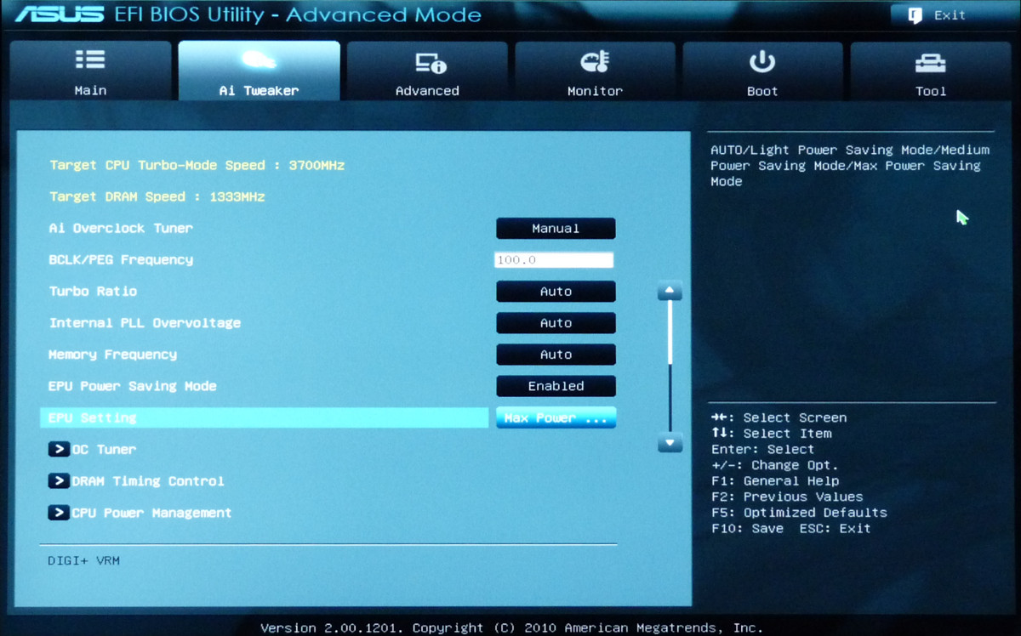
Task: Switch to the Main tab
Action: (90, 71)
